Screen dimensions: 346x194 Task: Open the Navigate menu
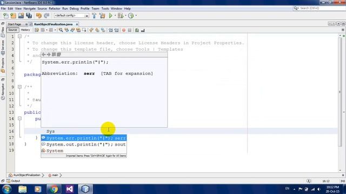[x=29, y=9]
